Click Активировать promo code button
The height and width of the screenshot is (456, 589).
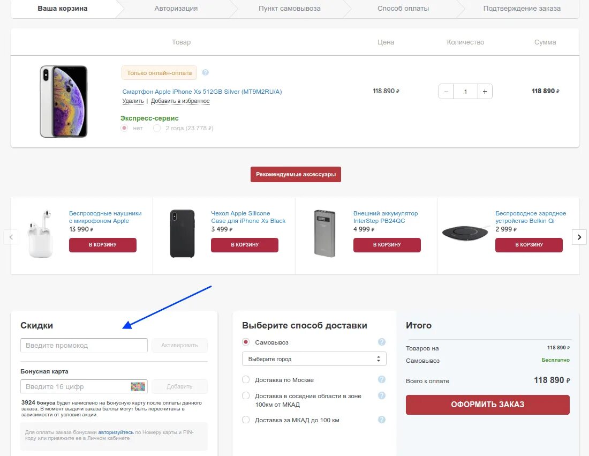179,346
